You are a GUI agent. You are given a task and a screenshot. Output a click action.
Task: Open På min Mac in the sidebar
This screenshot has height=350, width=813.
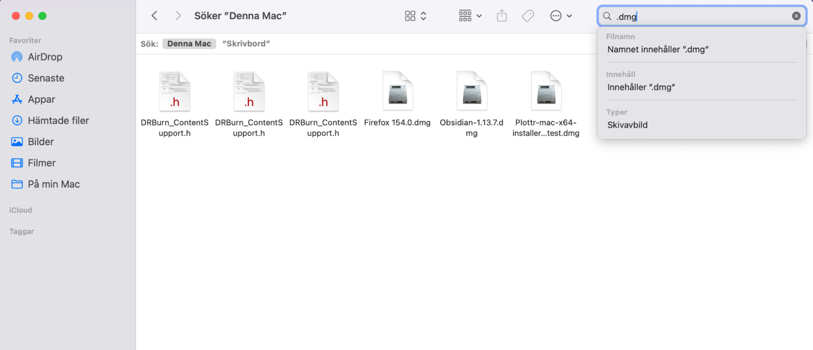click(x=54, y=184)
